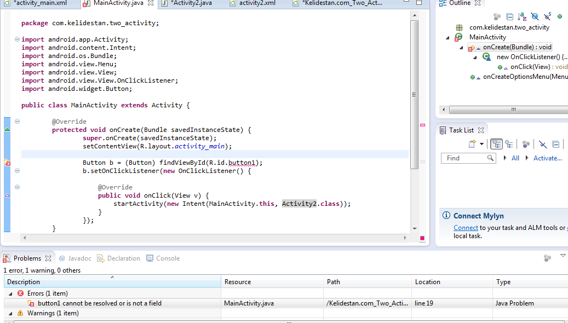The image size is (568, 323).
Task: Fold the onClick method in editor
Action: [17, 187]
